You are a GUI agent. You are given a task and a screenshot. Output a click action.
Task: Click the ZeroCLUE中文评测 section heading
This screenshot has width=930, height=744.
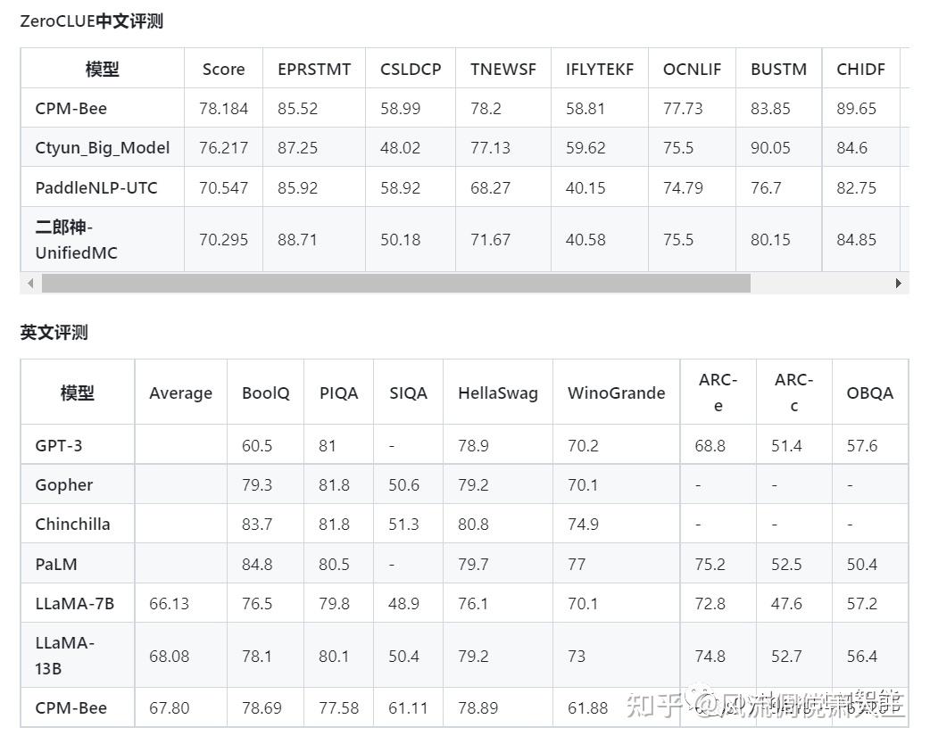coord(92,21)
